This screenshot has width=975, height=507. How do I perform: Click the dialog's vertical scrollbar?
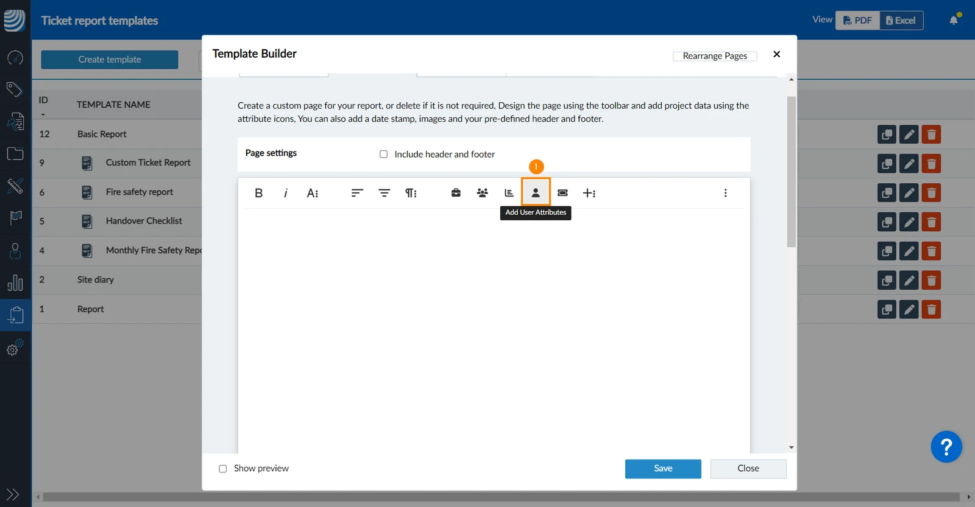(791, 172)
